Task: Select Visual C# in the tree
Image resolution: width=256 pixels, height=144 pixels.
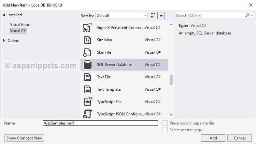Action: pyautogui.click(x=18, y=31)
